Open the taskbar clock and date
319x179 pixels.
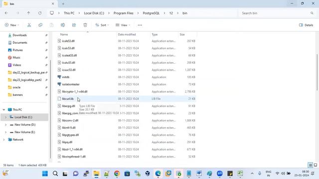coord(302,174)
